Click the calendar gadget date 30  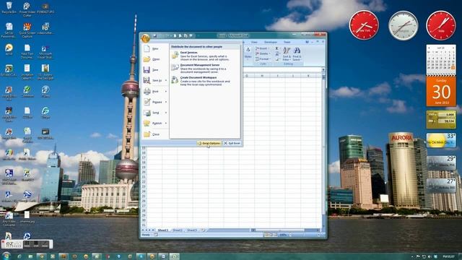(441, 92)
